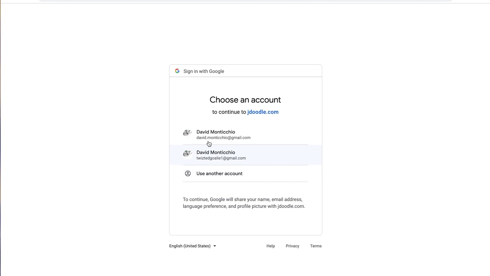The height and width of the screenshot is (276, 490).
Task: Open the Privacy link
Action: click(x=292, y=246)
